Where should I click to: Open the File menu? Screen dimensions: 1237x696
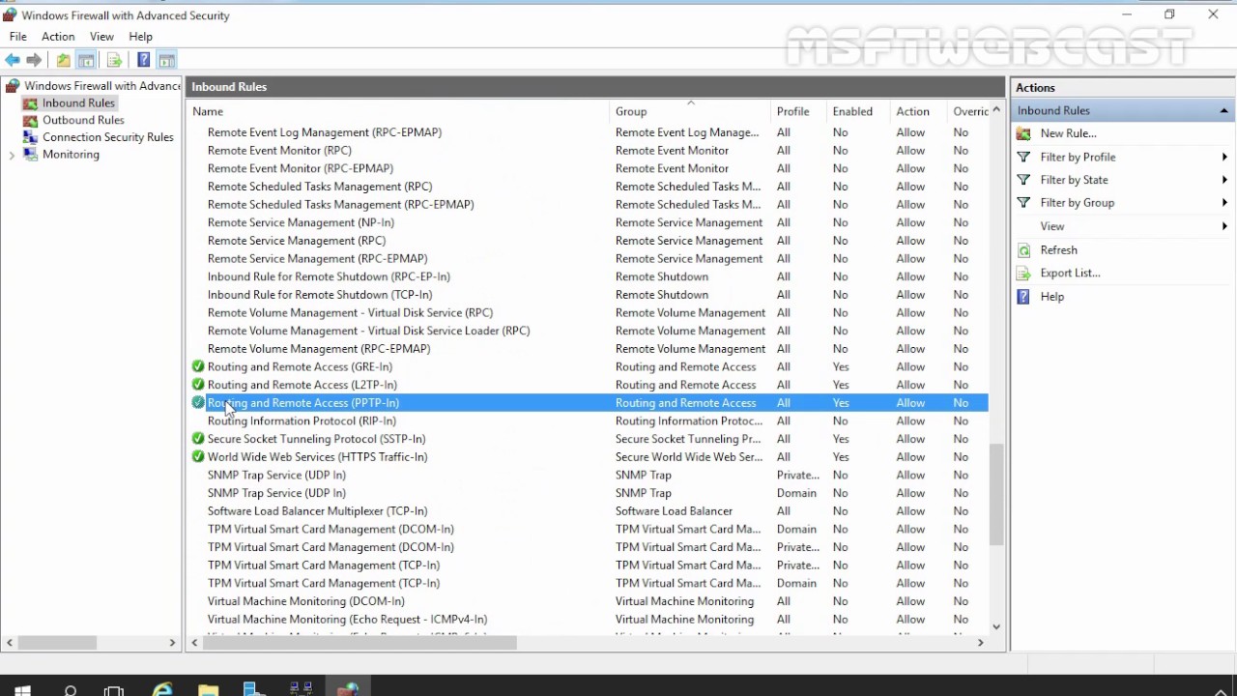tap(18, 37)
